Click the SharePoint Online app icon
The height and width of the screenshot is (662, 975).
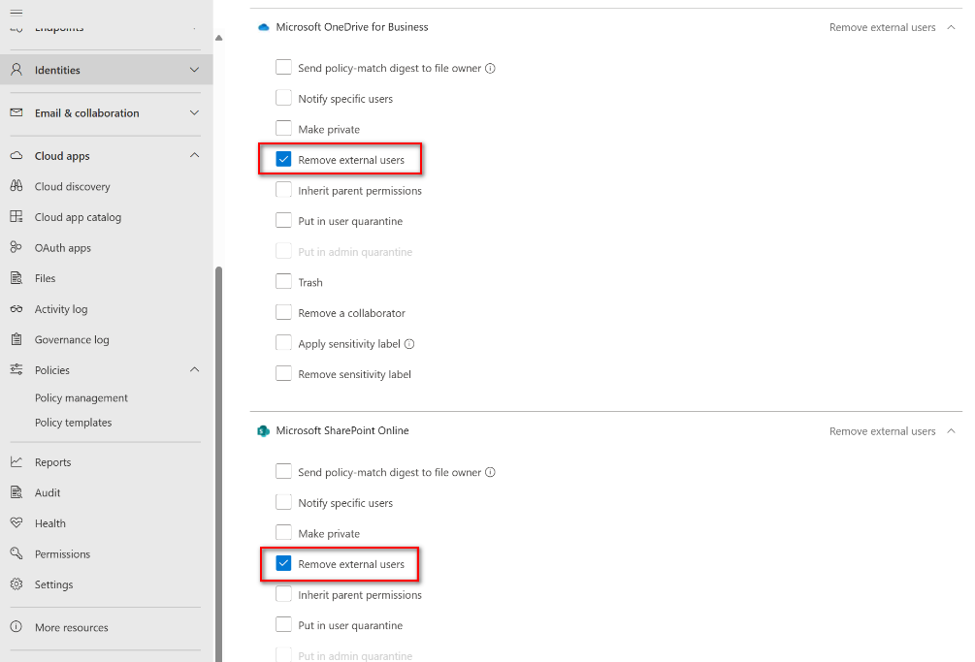tap(264, 430)
